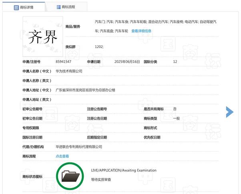Image resolution: width=241 pixels, height=194 pixels.
Task: Click the 等待实质审查 status text
Action: click(x=101, y=180)
